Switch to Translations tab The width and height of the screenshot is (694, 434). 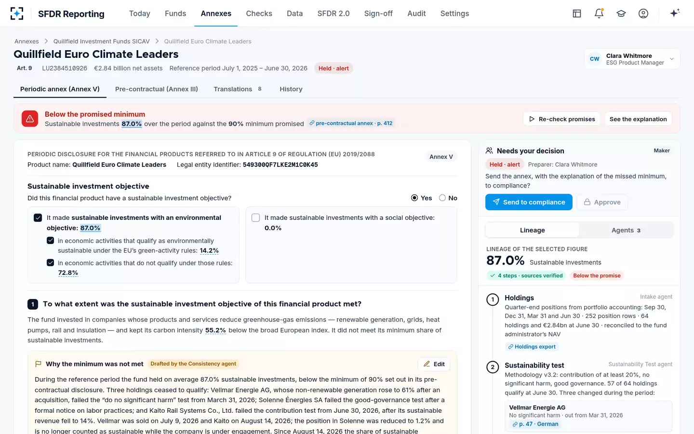coord(238,89)
